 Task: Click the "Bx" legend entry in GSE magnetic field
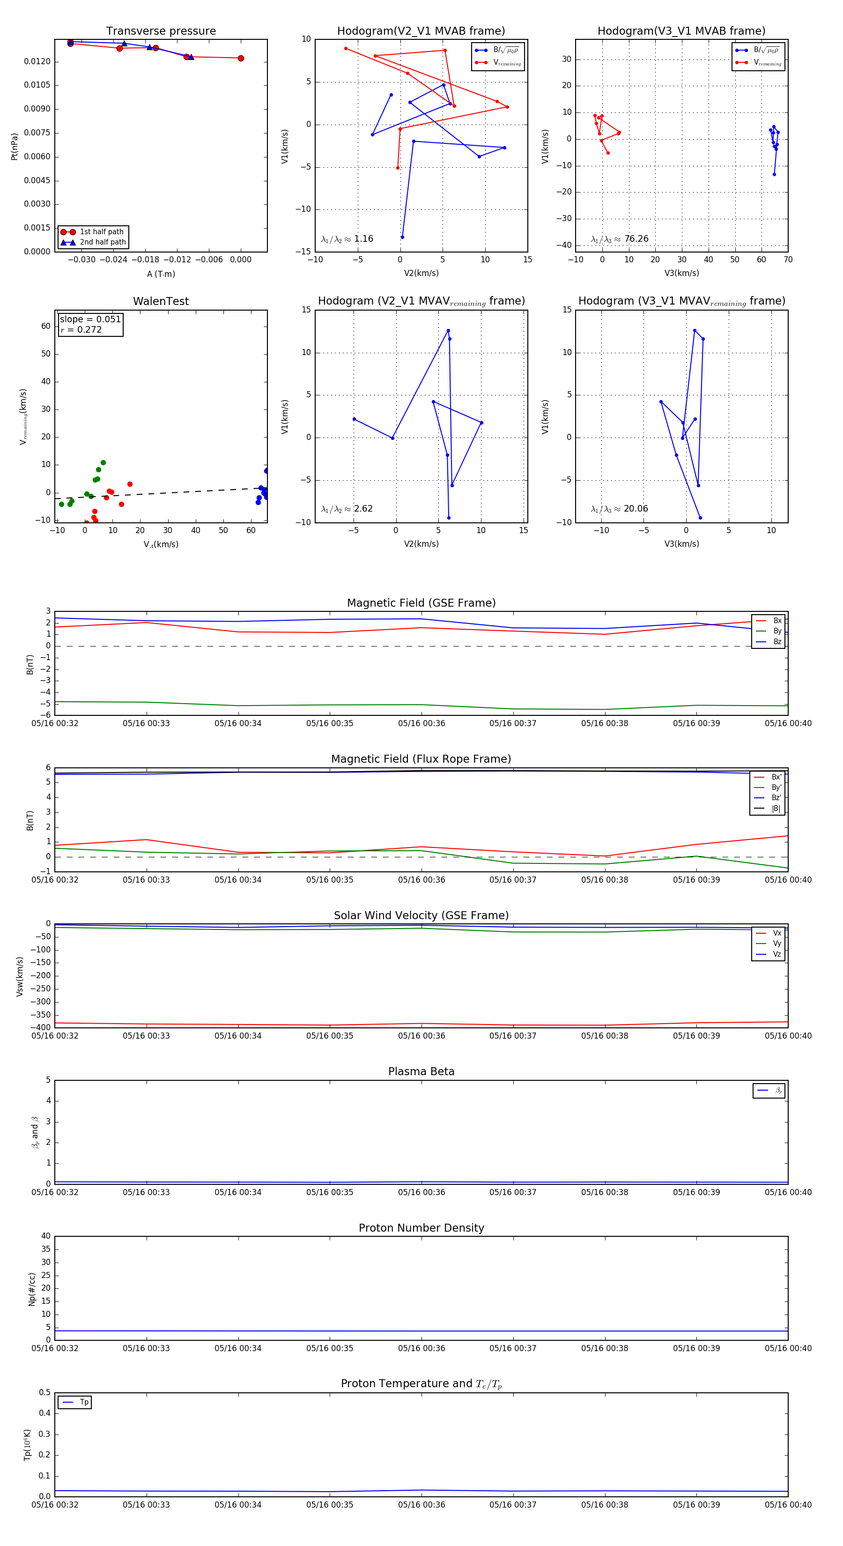pos(769,621)
